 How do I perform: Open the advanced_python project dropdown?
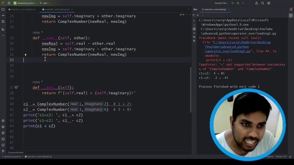[25, 3]
